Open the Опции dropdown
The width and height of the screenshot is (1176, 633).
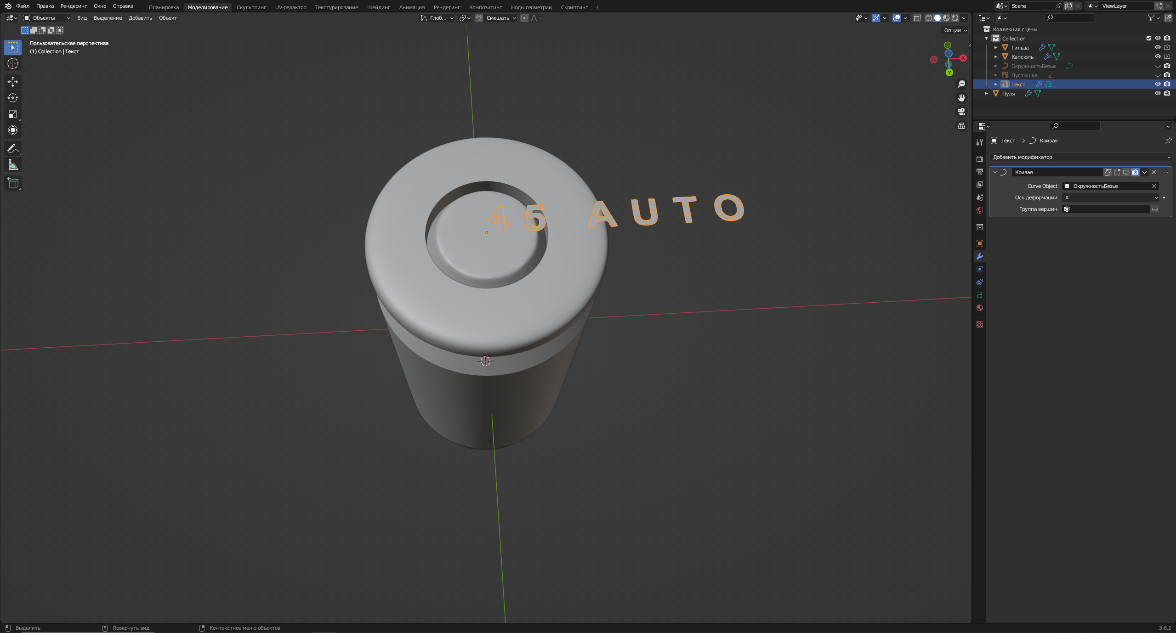point(955,30)
